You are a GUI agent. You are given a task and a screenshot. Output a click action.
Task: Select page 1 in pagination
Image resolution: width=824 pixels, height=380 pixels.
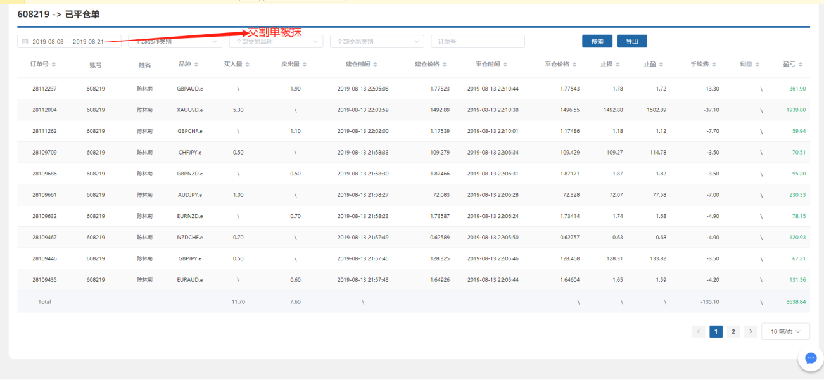tap(716, 331)
